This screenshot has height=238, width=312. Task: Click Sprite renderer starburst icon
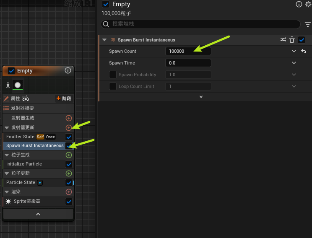click(x=8, y=202)
